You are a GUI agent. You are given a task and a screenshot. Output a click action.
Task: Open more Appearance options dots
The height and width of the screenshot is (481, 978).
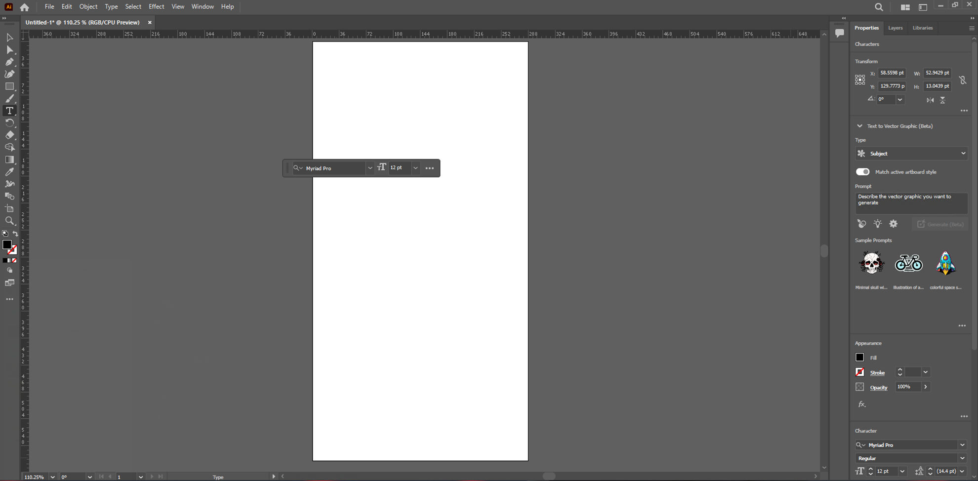964,416
